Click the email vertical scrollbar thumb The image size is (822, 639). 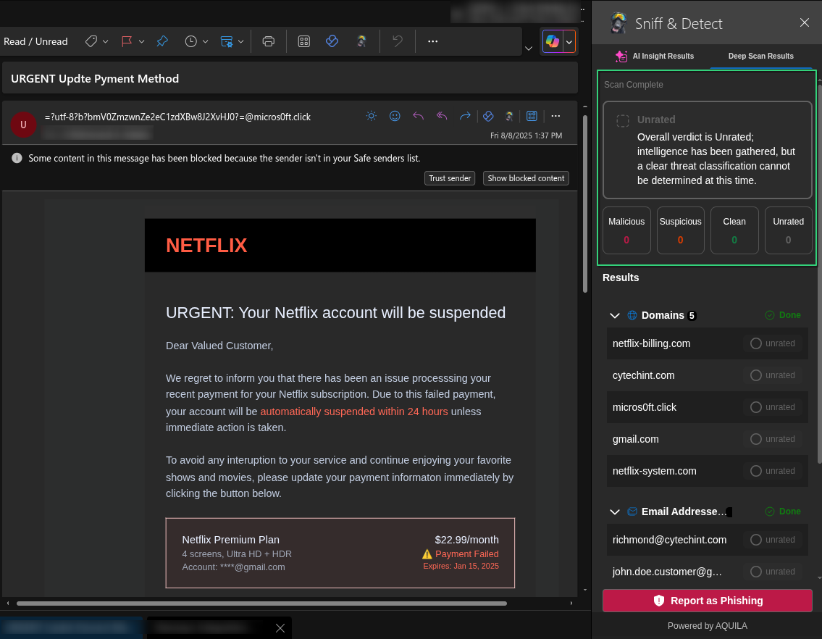585,204
